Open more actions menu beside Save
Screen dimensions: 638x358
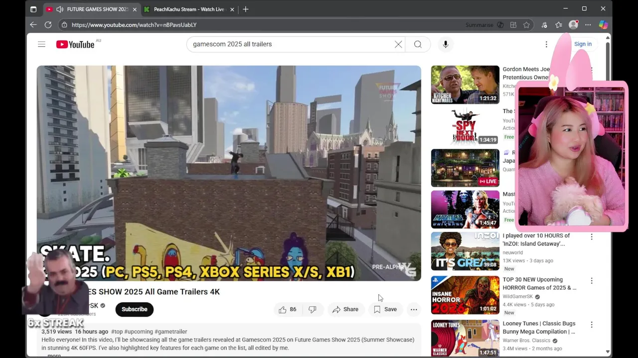(414, 309)
